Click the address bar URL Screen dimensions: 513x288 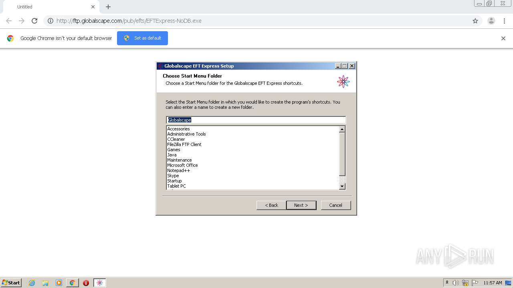pyautogui.click(x=129, y=21)
